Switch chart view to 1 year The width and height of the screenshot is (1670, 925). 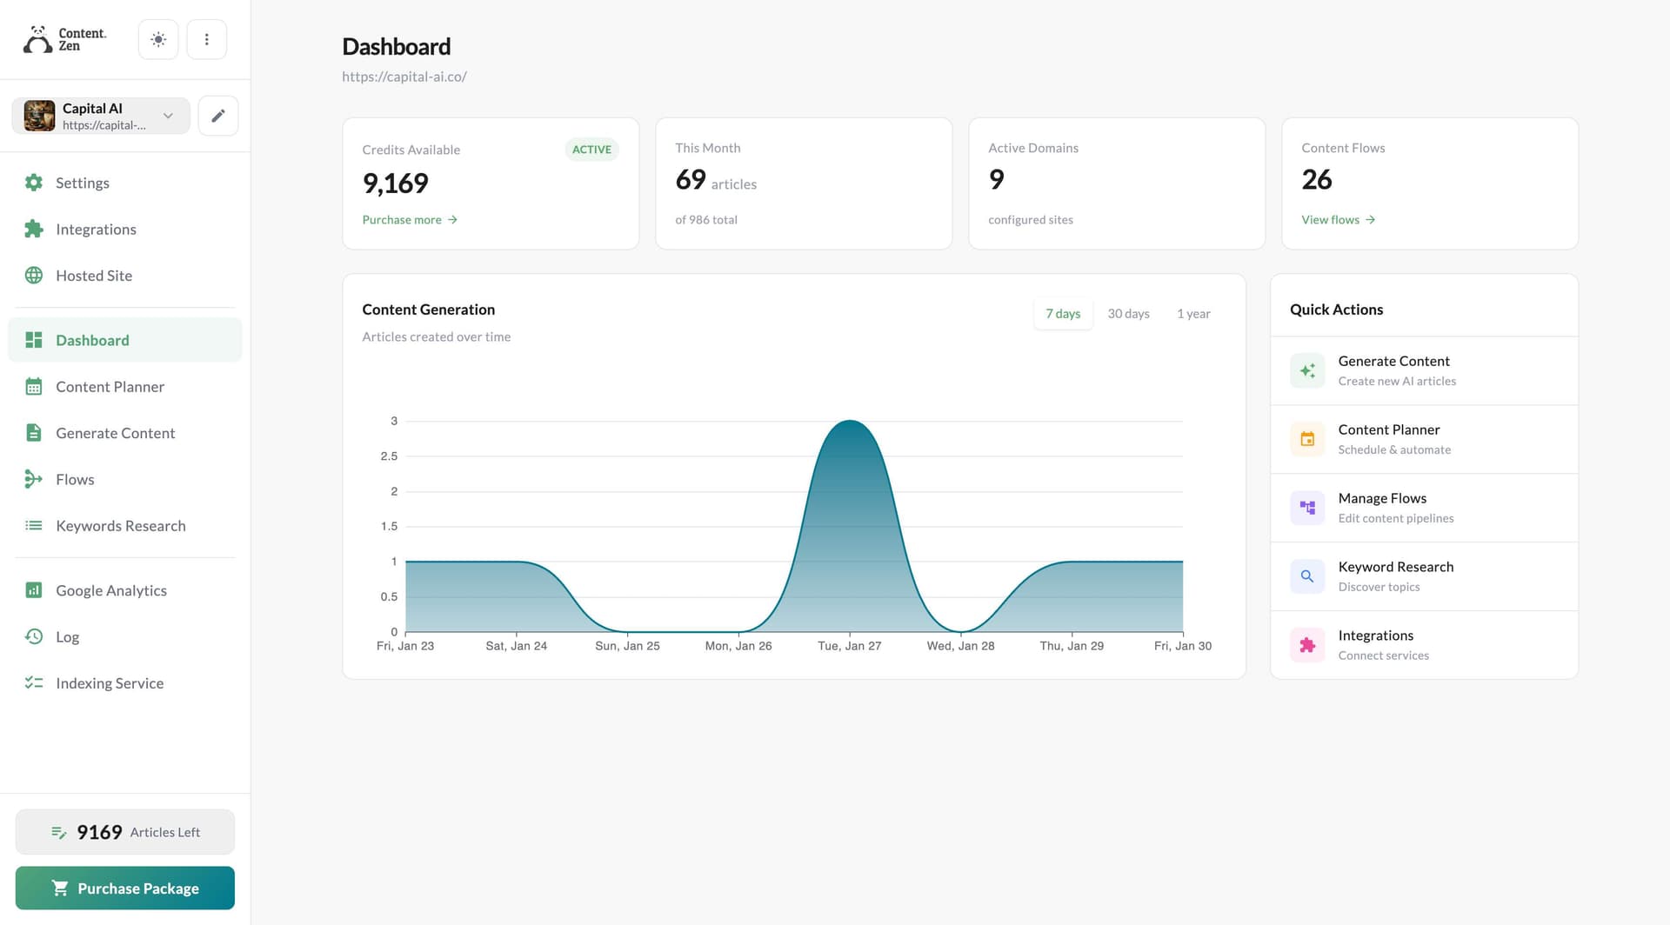coord(1193,313)
